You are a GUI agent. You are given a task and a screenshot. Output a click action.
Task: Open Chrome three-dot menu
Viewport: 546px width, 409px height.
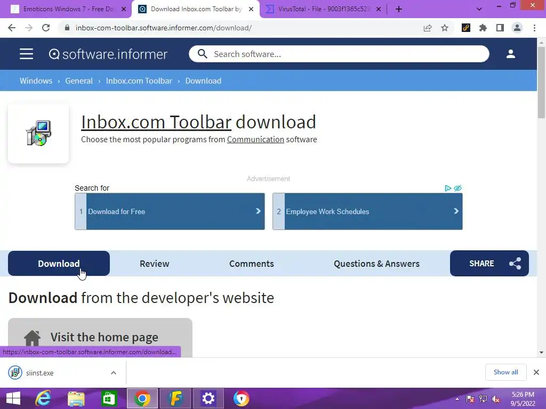pos(534,28)
